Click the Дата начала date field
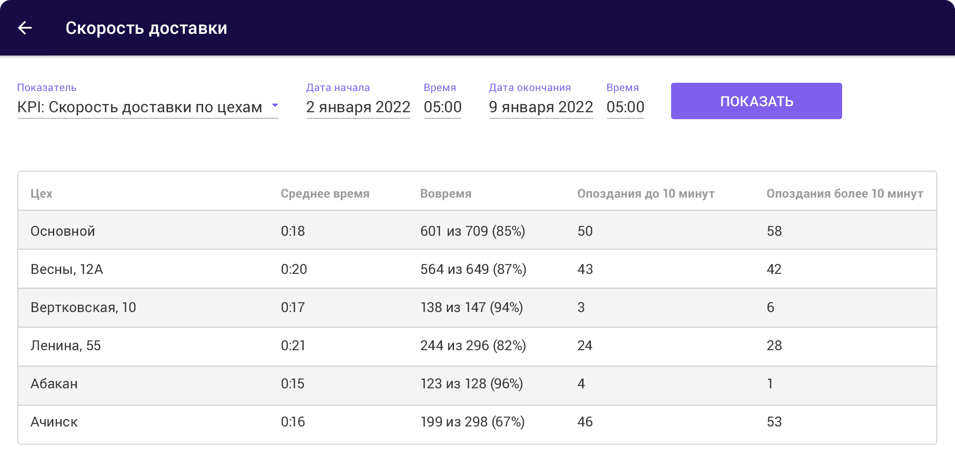The height and width of the screenshot is (462, 955). coord(358,107)
